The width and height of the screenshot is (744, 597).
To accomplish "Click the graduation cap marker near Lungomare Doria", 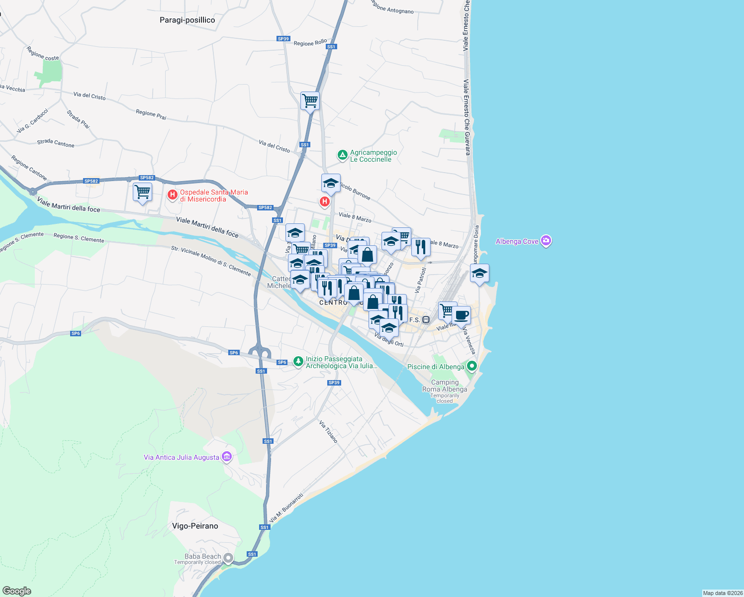I will tap(479, 272).
